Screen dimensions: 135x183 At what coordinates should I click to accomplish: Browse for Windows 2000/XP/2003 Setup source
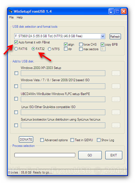116,73
